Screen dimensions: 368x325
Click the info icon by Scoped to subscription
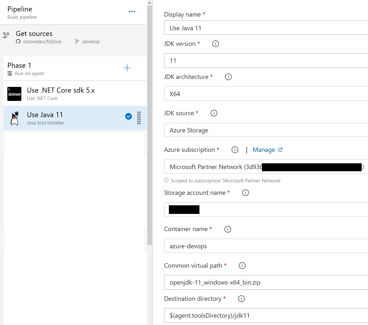pos(166,180)
